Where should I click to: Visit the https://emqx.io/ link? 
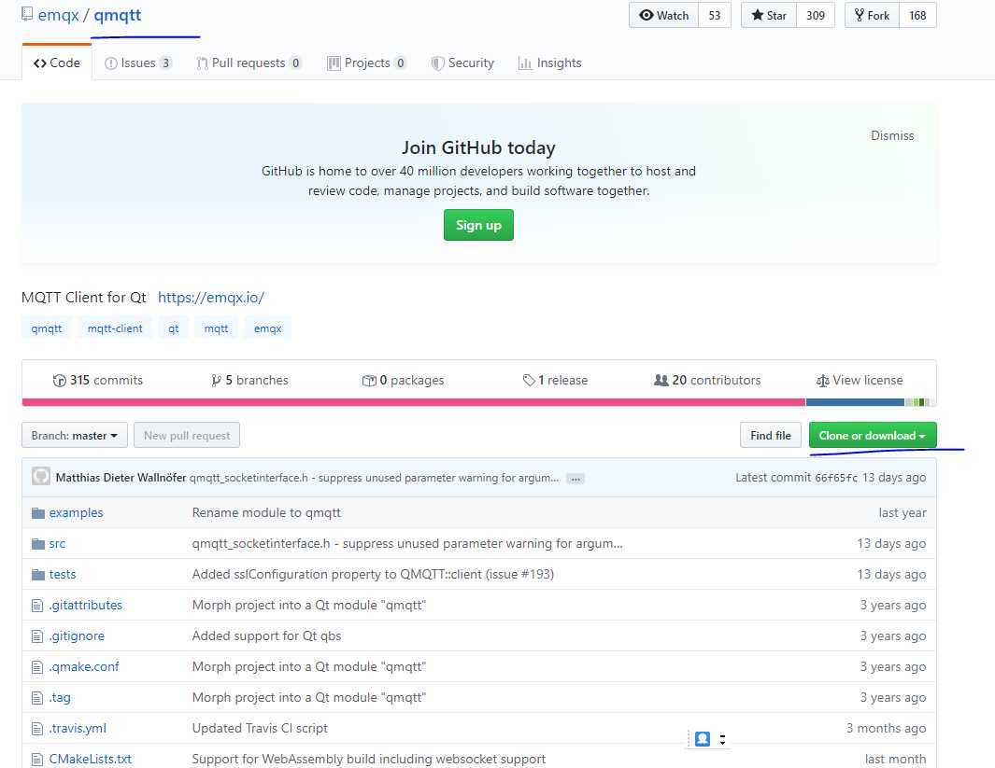click(x=210, y=297)
